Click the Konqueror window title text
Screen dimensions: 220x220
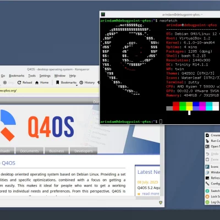58,69
